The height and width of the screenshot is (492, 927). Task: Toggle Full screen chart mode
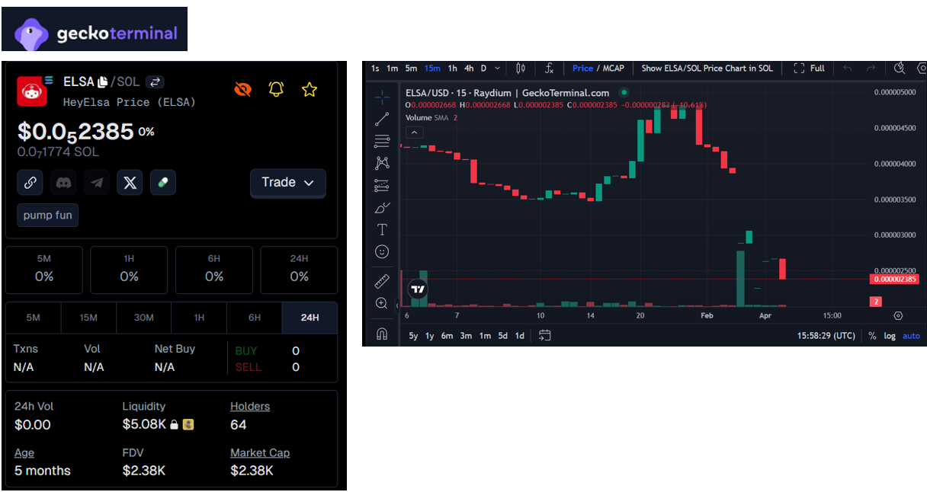tap(809, 68)
